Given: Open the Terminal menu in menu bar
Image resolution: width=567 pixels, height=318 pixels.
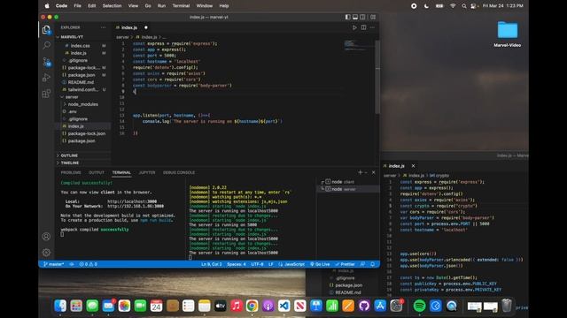Looking at the screenshot, I should [181, 6].
